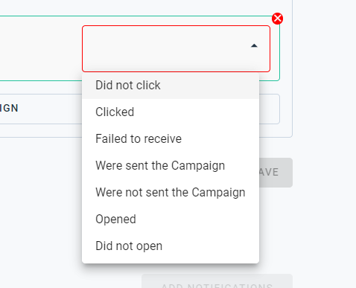Click the empty red-outlined select field

[176, 48]
